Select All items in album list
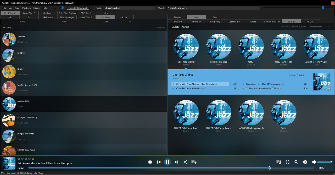The image size is (335, 175). [x=83, y=39]
